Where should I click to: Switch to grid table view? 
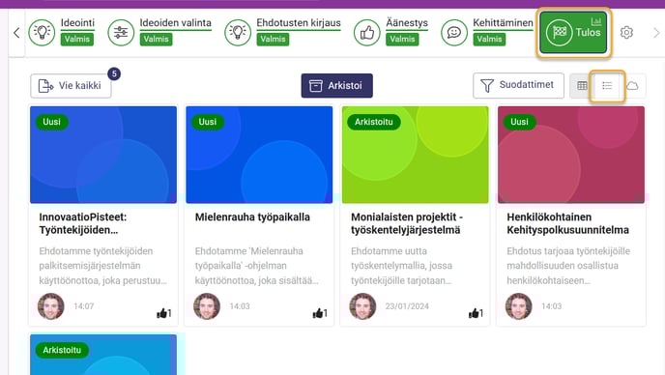point(582,86)
